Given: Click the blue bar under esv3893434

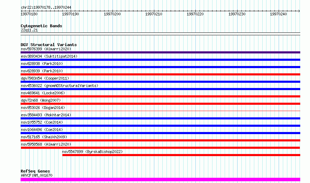Looking at the screenshot, I should click(x=160, y=60).
